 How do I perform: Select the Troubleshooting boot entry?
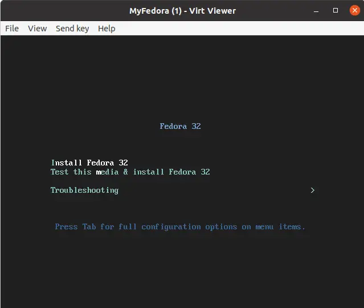(84, 190)
